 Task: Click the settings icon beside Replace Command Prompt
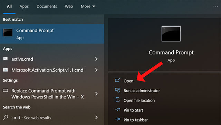tap(6, 90)
